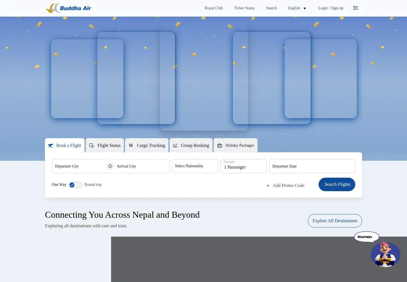This screenshot has height=282, width=407.
Task: Select the Round trip label
Action: pyautogui.click(x=93, y=185)
